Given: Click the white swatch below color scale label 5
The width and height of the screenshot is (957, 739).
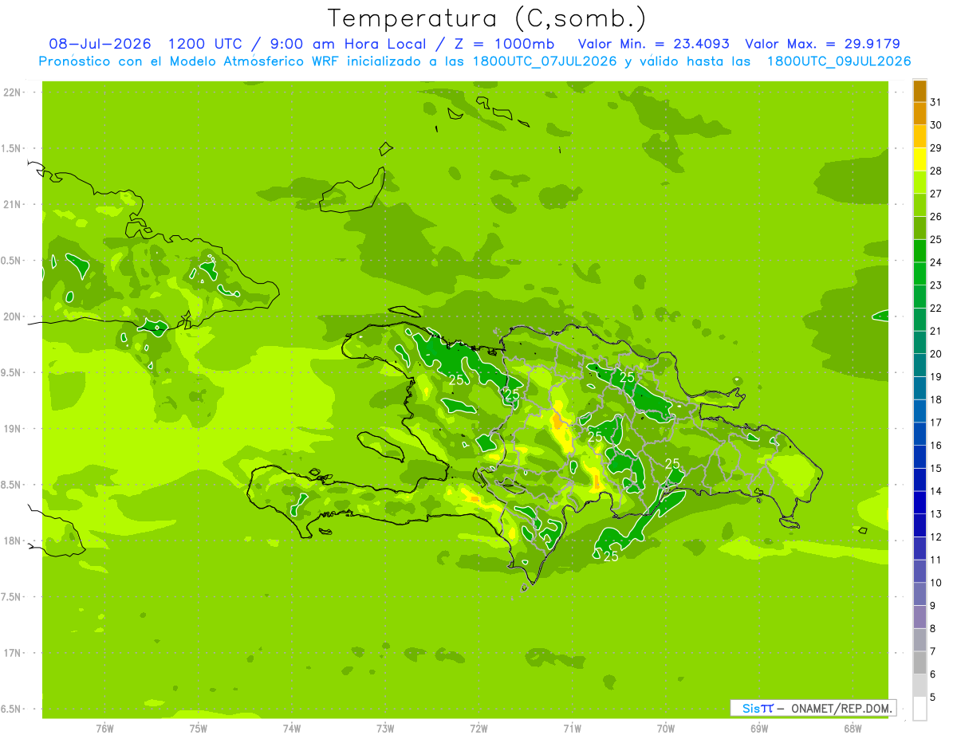Looking at the screenshot, I should pos(920,709).
